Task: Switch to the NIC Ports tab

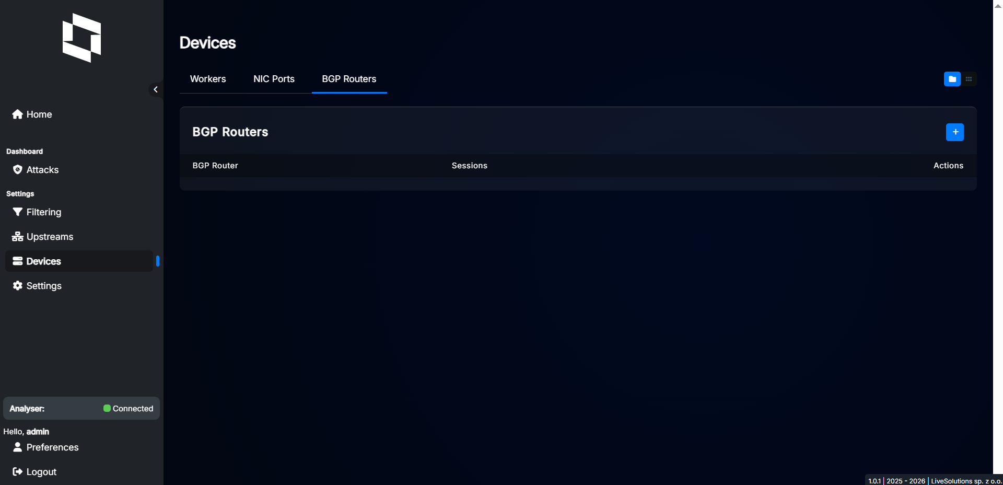Action: point(274,79)
